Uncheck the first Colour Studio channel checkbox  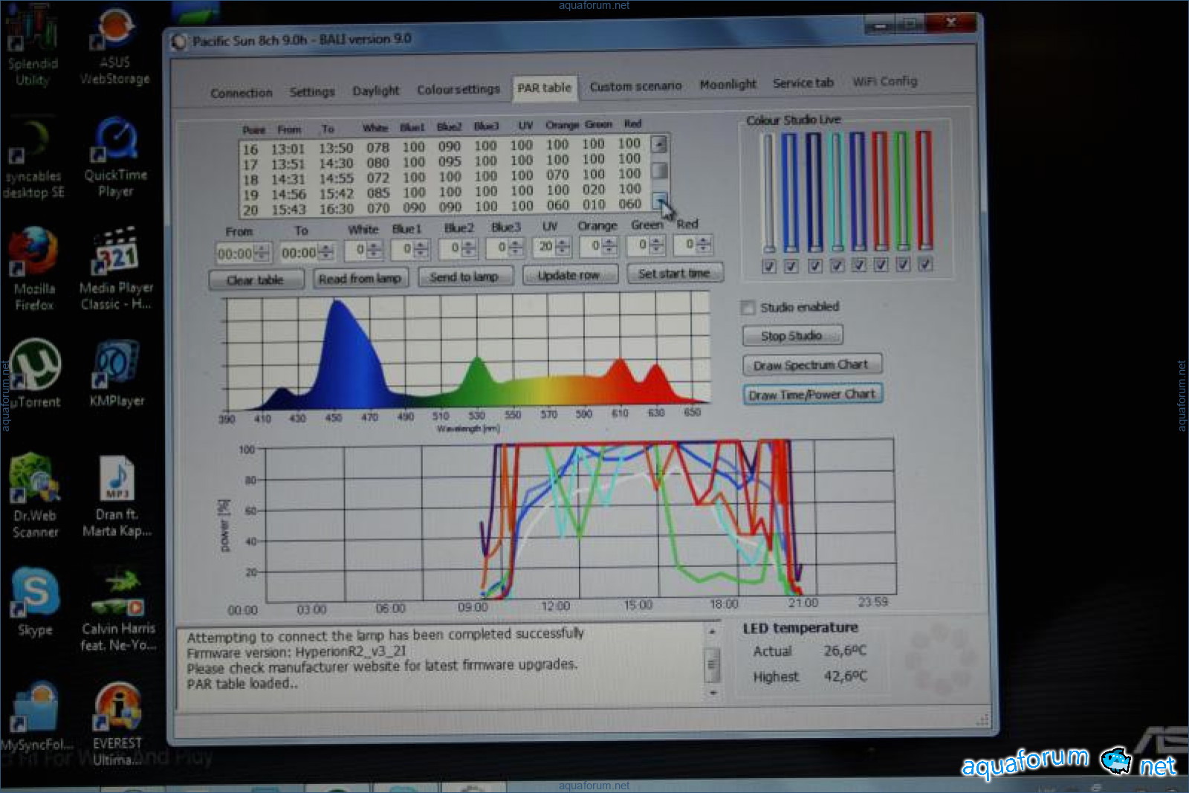[769, 266]
